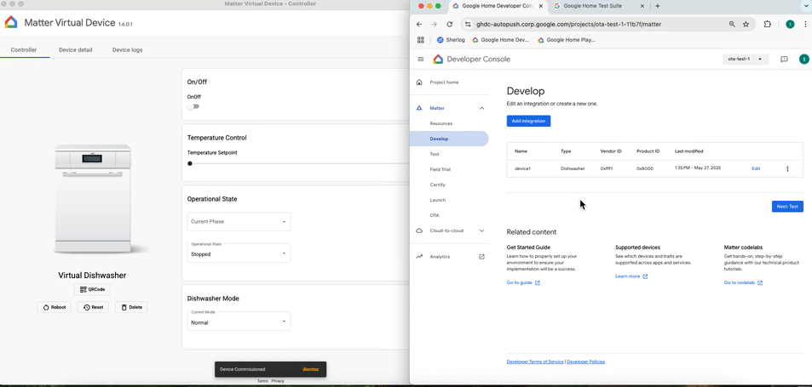The image size is (812, 387).
Task: Click the Project home icon in sidebar
Action: click(419, 83)
